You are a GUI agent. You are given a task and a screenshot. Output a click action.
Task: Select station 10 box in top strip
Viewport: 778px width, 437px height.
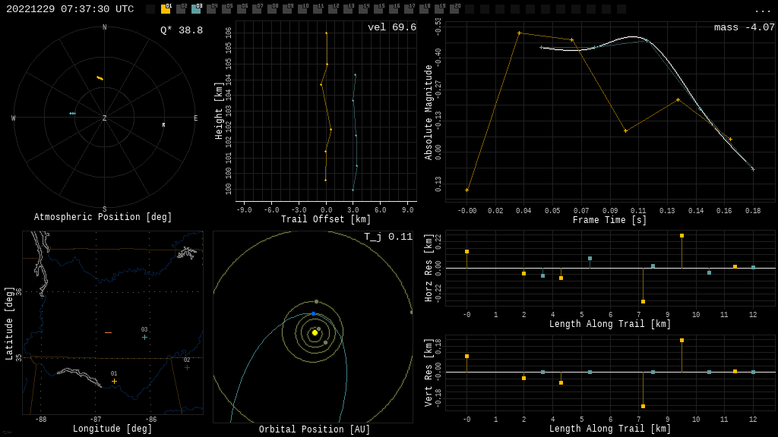[x=302, y=9]
